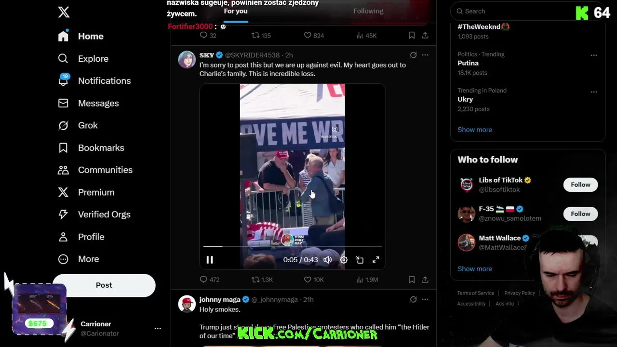This screenshot has height=347, width=617.
Task: Like the top post with 824 likes
Action: 313,35
